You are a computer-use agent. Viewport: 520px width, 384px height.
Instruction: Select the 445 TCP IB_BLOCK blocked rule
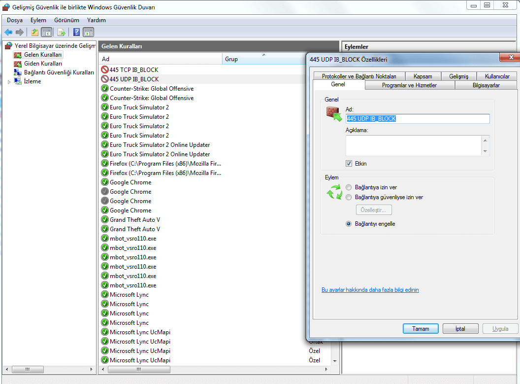(134, 70)
